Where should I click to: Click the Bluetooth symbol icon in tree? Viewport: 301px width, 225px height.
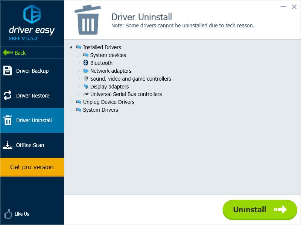tap(86, 63)
